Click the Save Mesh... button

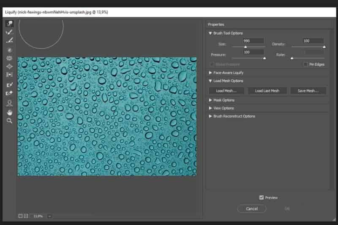coord(308,91)
